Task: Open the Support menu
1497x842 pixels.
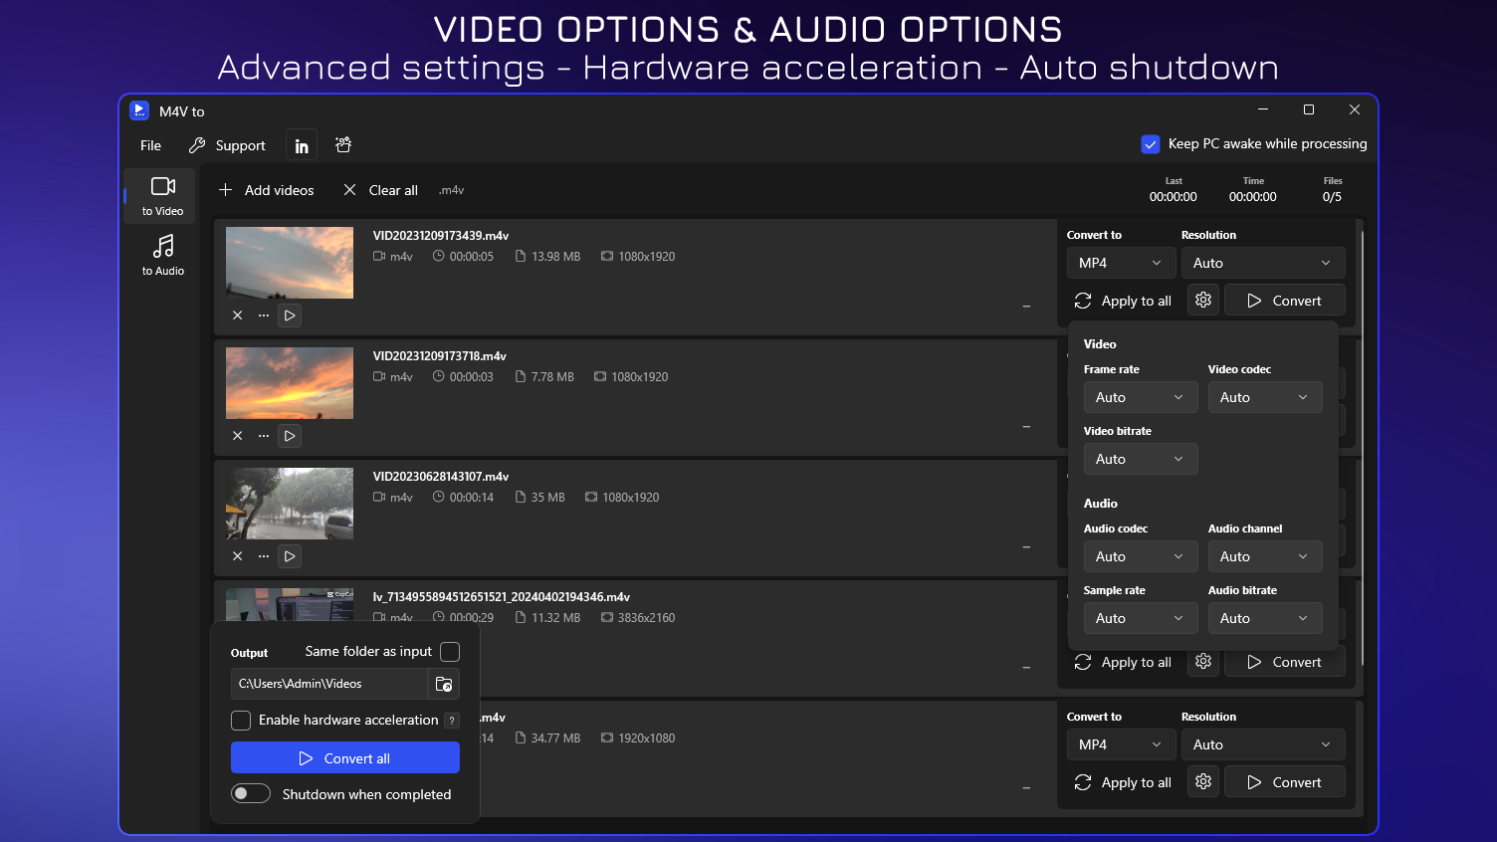Action: tap(227, 145)
